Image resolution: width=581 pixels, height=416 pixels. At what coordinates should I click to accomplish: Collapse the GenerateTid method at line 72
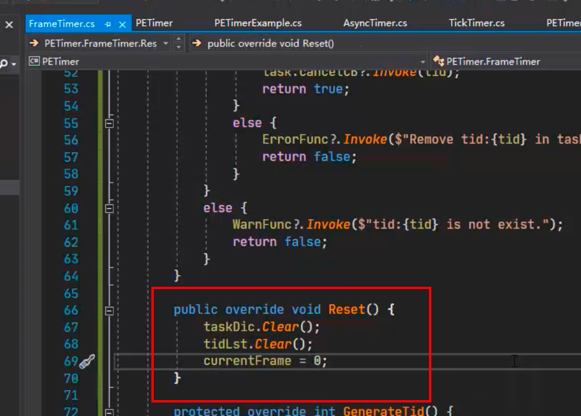pos(109,412)
